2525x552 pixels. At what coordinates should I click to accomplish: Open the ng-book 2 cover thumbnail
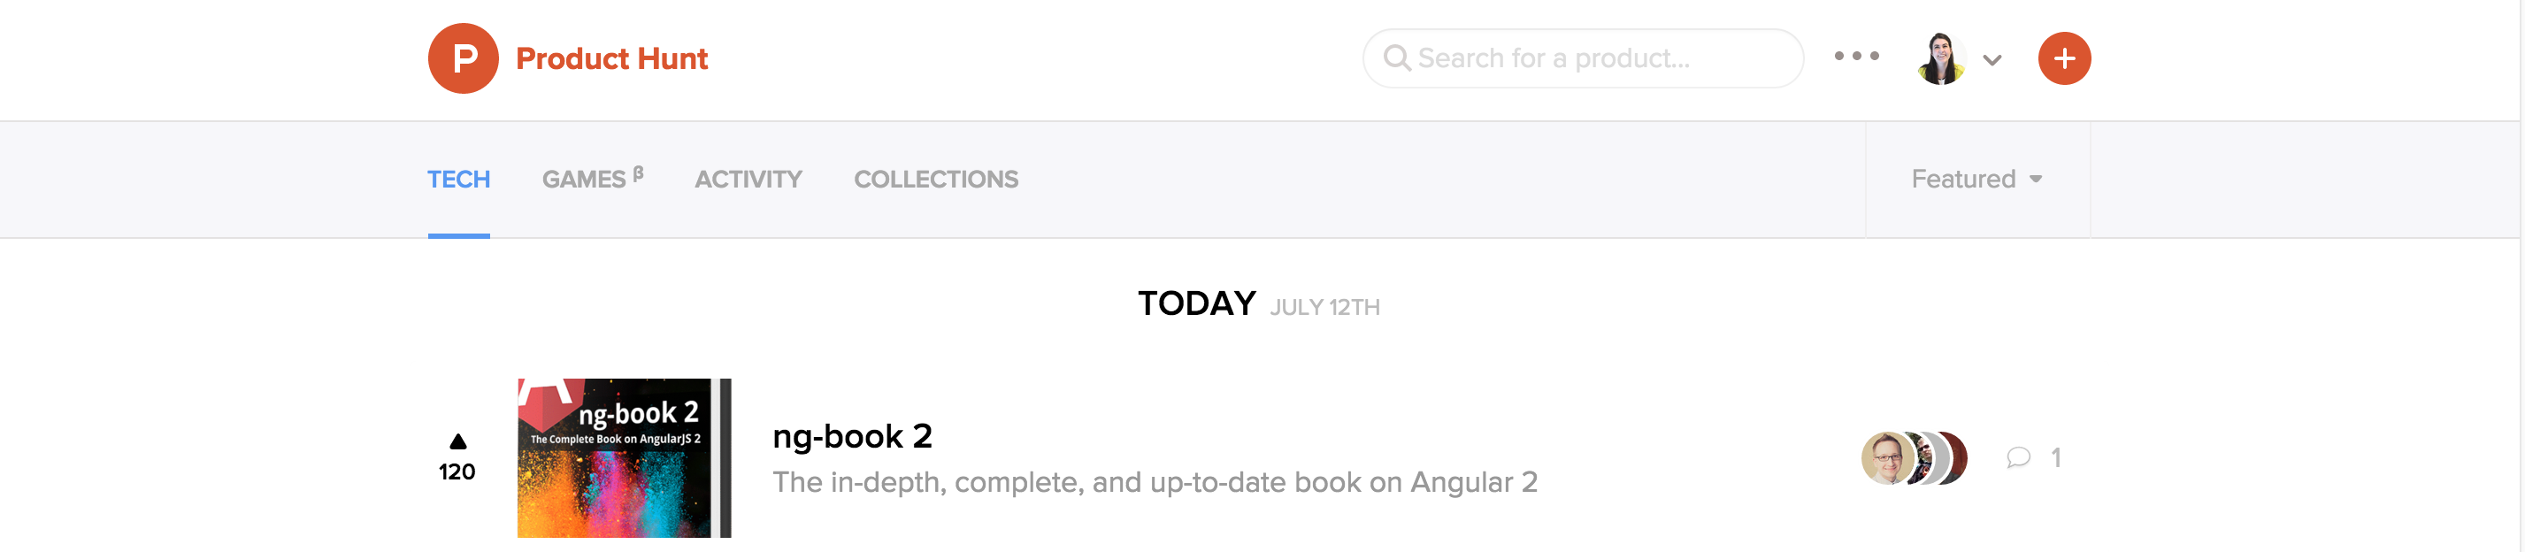pyautogui.click(x=624, y=458)
